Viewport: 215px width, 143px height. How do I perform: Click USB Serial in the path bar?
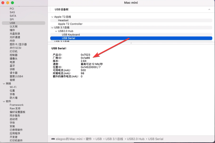click(155, 139)
